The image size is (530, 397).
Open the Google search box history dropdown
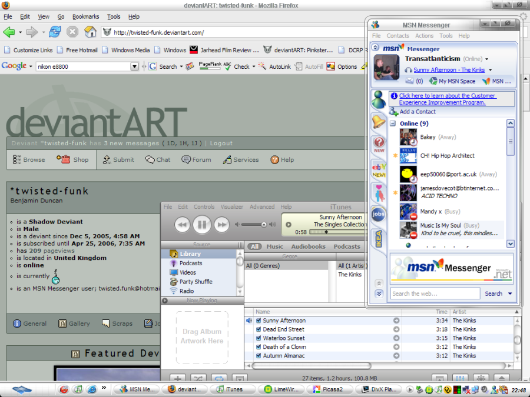(x=134, y=66)
